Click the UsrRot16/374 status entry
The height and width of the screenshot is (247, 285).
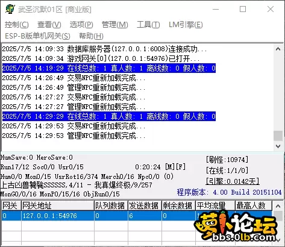[x=76, y=177]
